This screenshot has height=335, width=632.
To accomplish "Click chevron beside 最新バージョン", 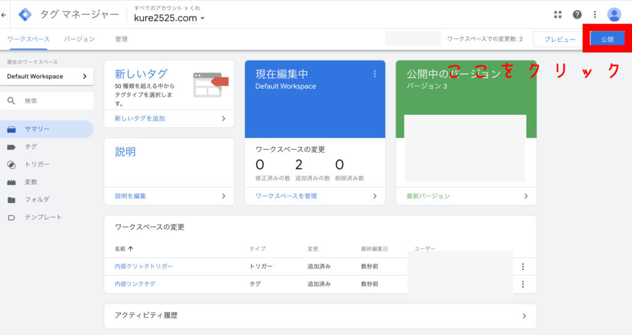I will click(526, 196).
